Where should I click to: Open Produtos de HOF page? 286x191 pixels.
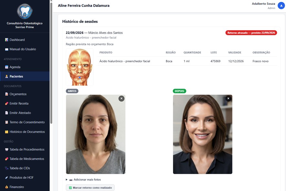[25, 177]
